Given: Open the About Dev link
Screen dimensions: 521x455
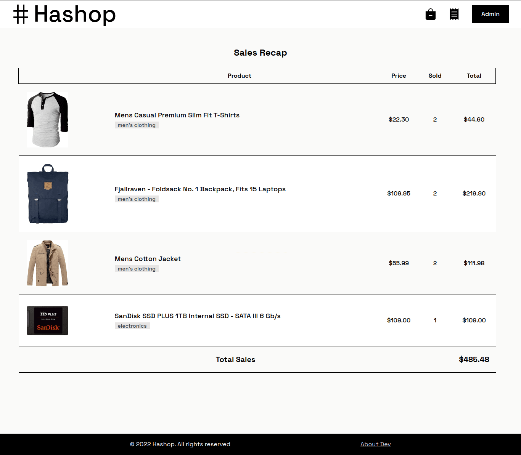Looking at the screenshot, I should tap(375, 444).
